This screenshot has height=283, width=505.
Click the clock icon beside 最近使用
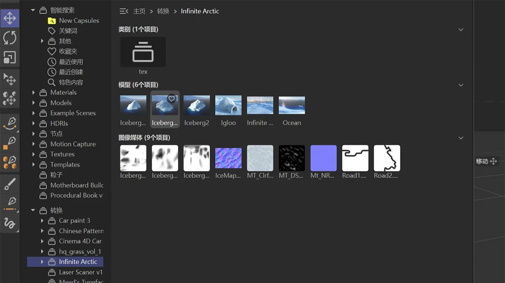(x=52, y=62)
